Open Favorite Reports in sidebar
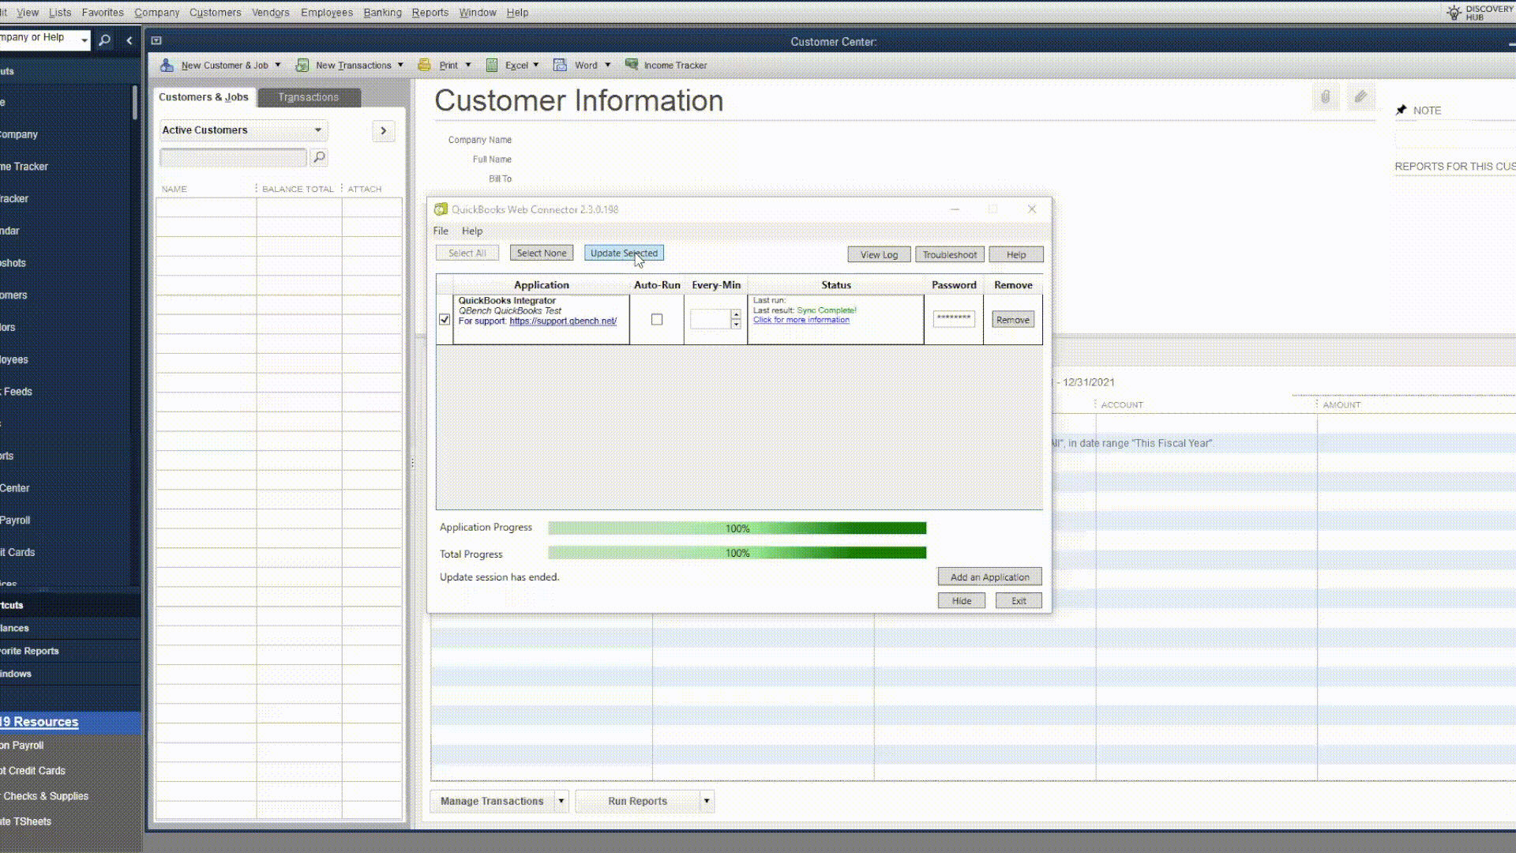1516x853 pixels. pyautogui.click(x=30, y=651)
